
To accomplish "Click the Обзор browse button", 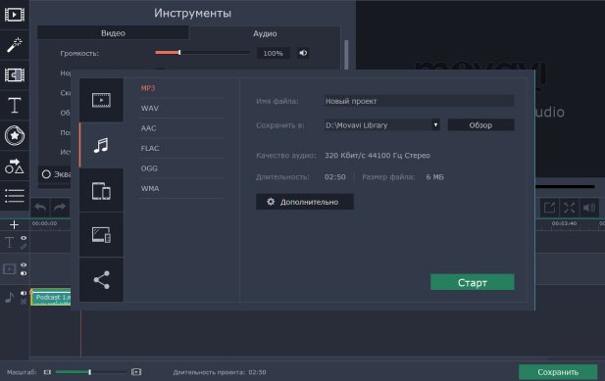I will pos(480,124).
